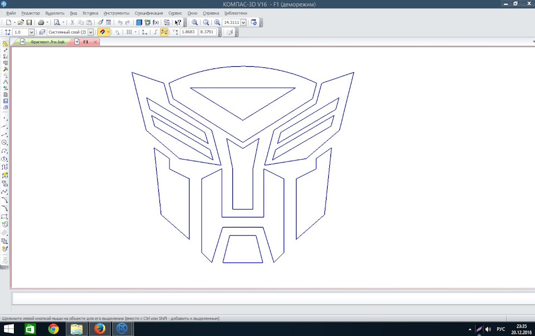Expand the snap magnet dropdown arrow

coord(108,32)
